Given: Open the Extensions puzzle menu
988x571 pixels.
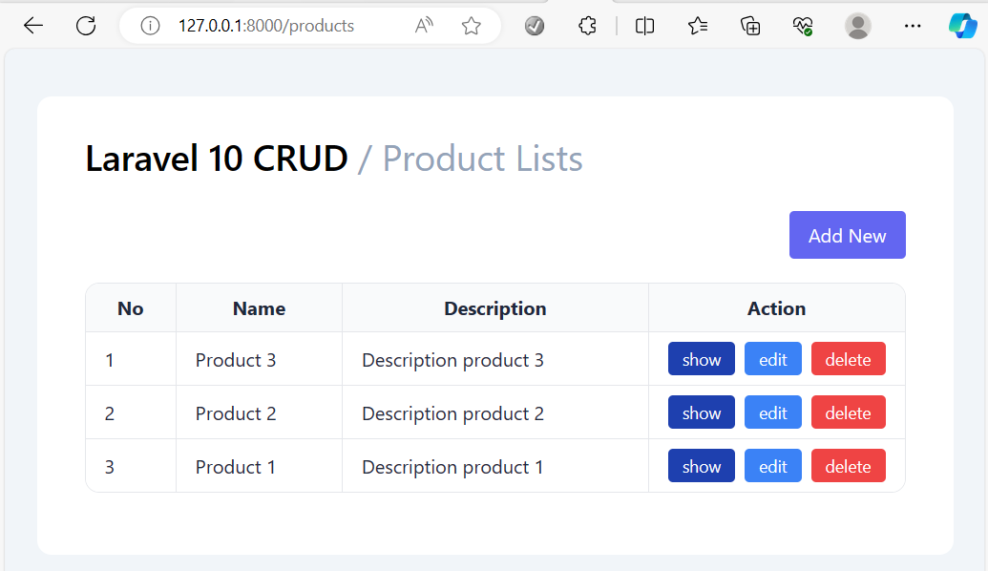Looking at the screenshot, I should [587, 26].
